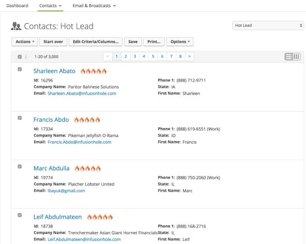Image resolution: width=306 pixels, height=244 pixels.
Task: Click Id value 17334
Action: click(47, 129)
